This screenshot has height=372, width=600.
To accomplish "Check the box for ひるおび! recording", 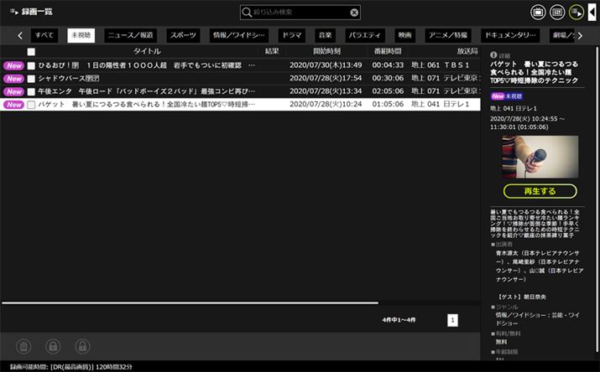I will 31,65.
